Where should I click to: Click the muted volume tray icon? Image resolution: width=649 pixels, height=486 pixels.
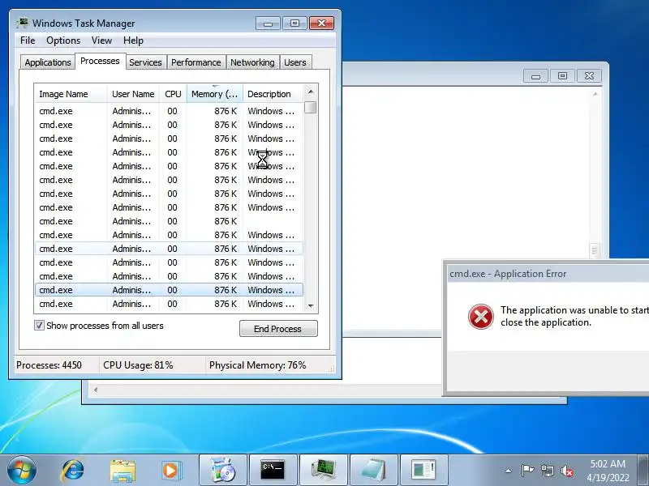click(x=567, y=471)
